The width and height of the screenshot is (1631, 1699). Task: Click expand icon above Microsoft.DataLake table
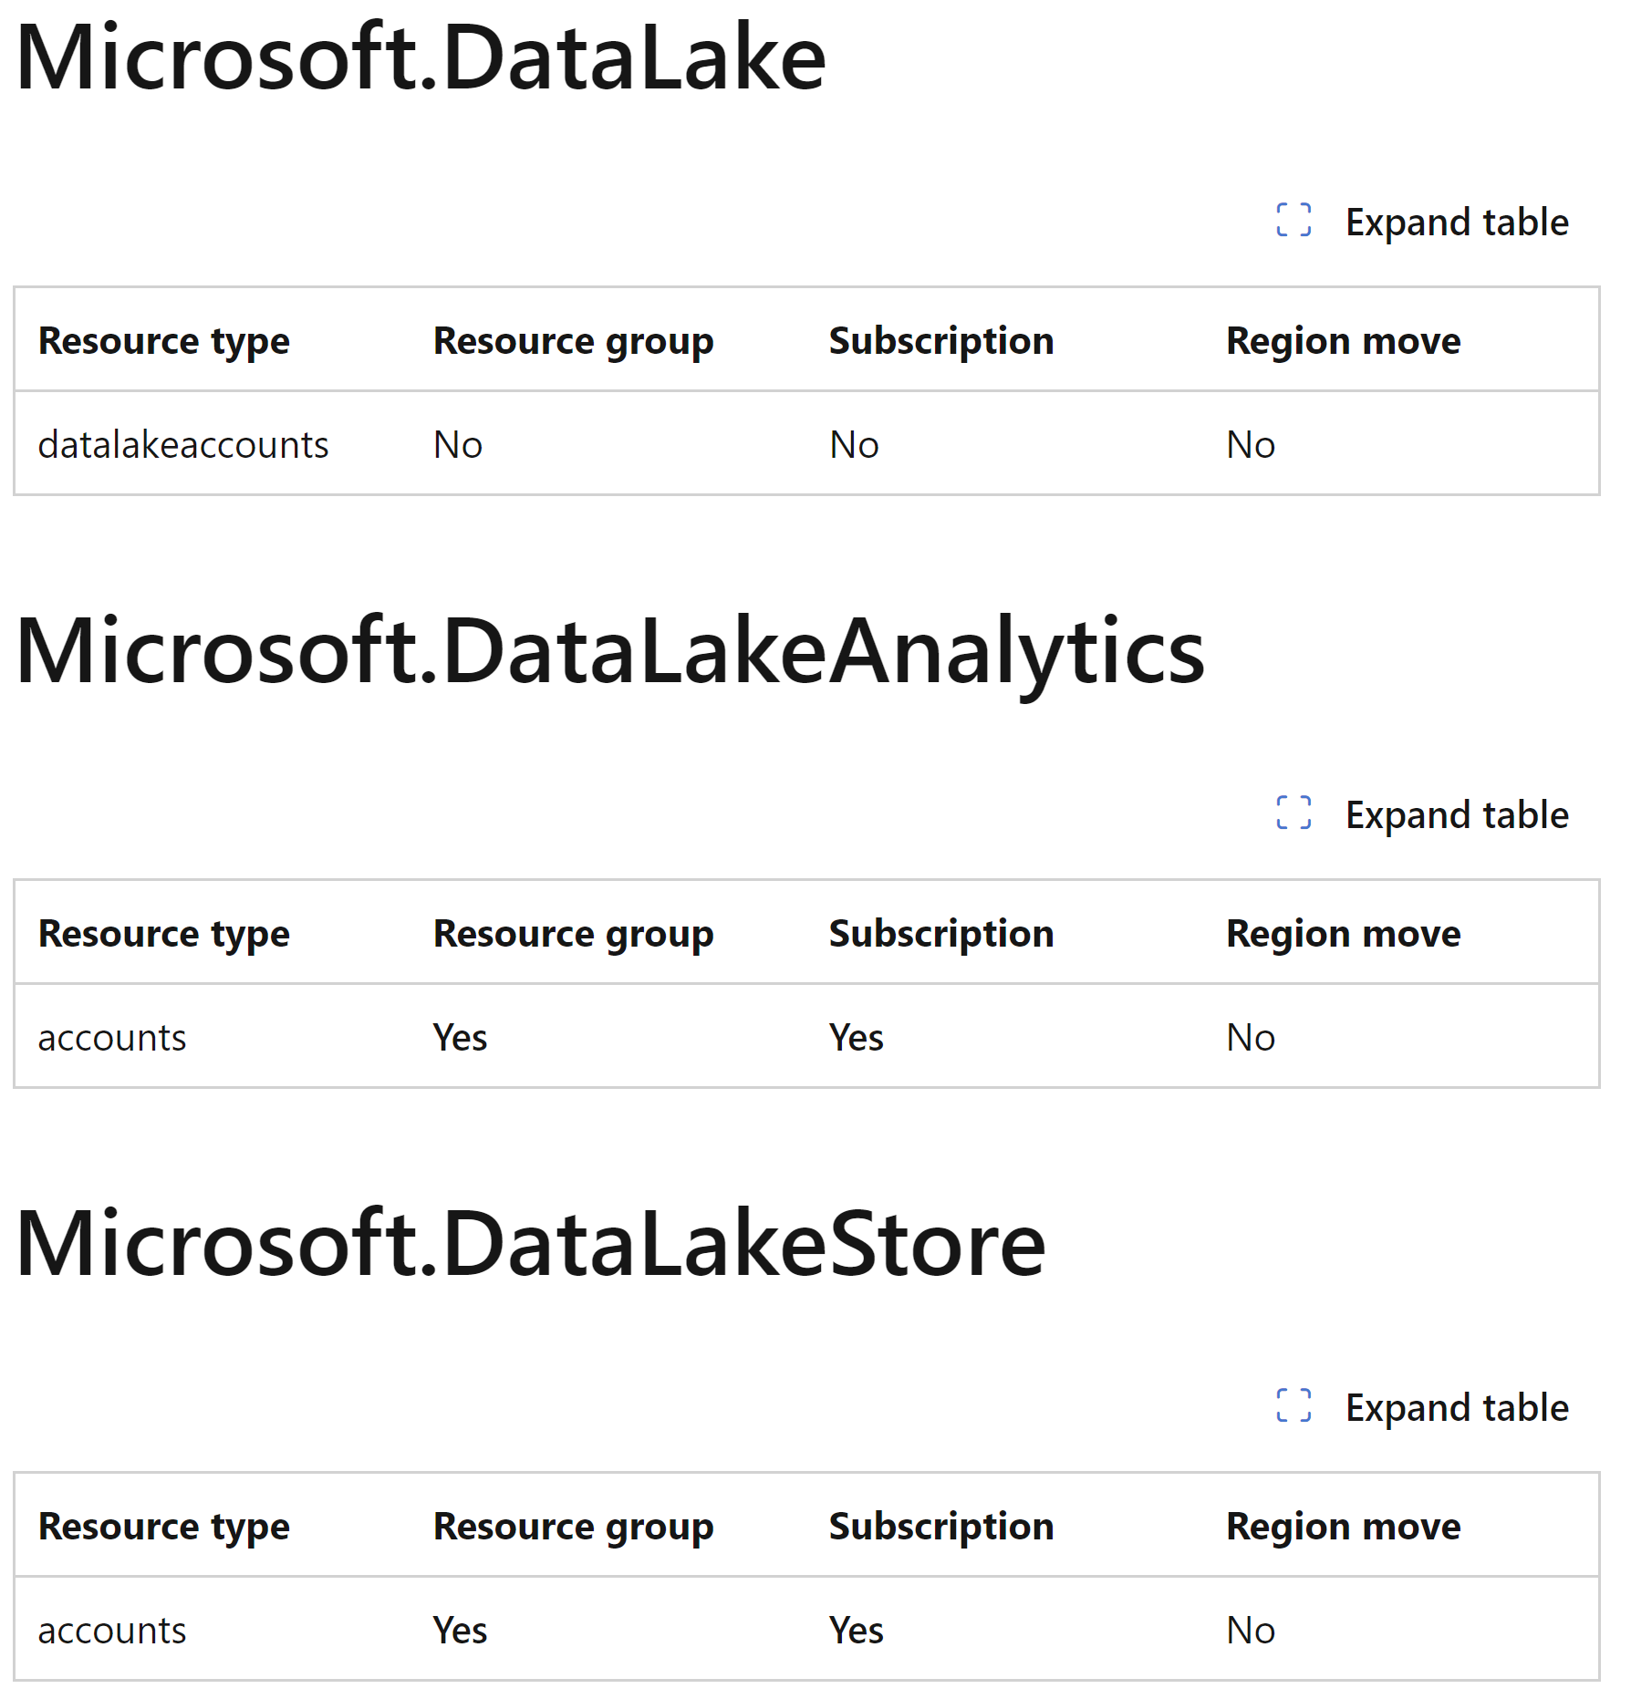[x=1293, y=221]
